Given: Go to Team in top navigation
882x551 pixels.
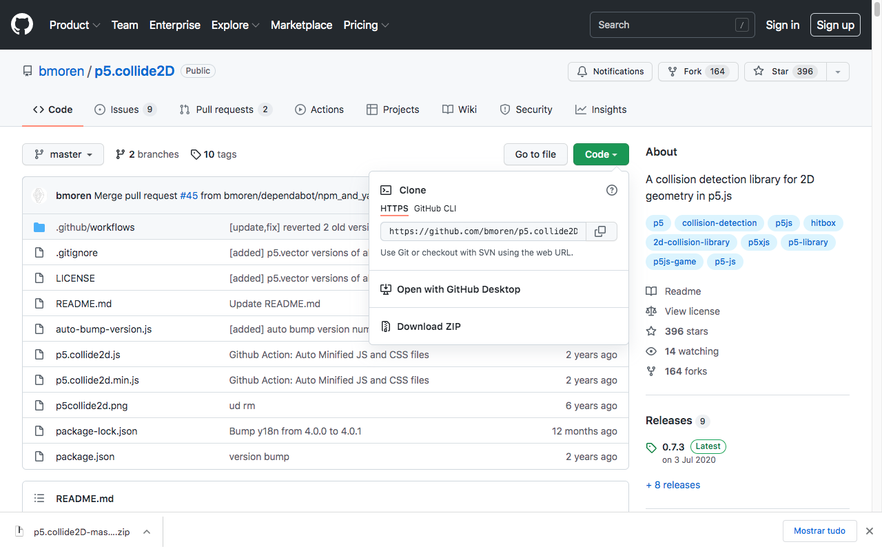Looking at the screenshot, I should pos(125,25).
